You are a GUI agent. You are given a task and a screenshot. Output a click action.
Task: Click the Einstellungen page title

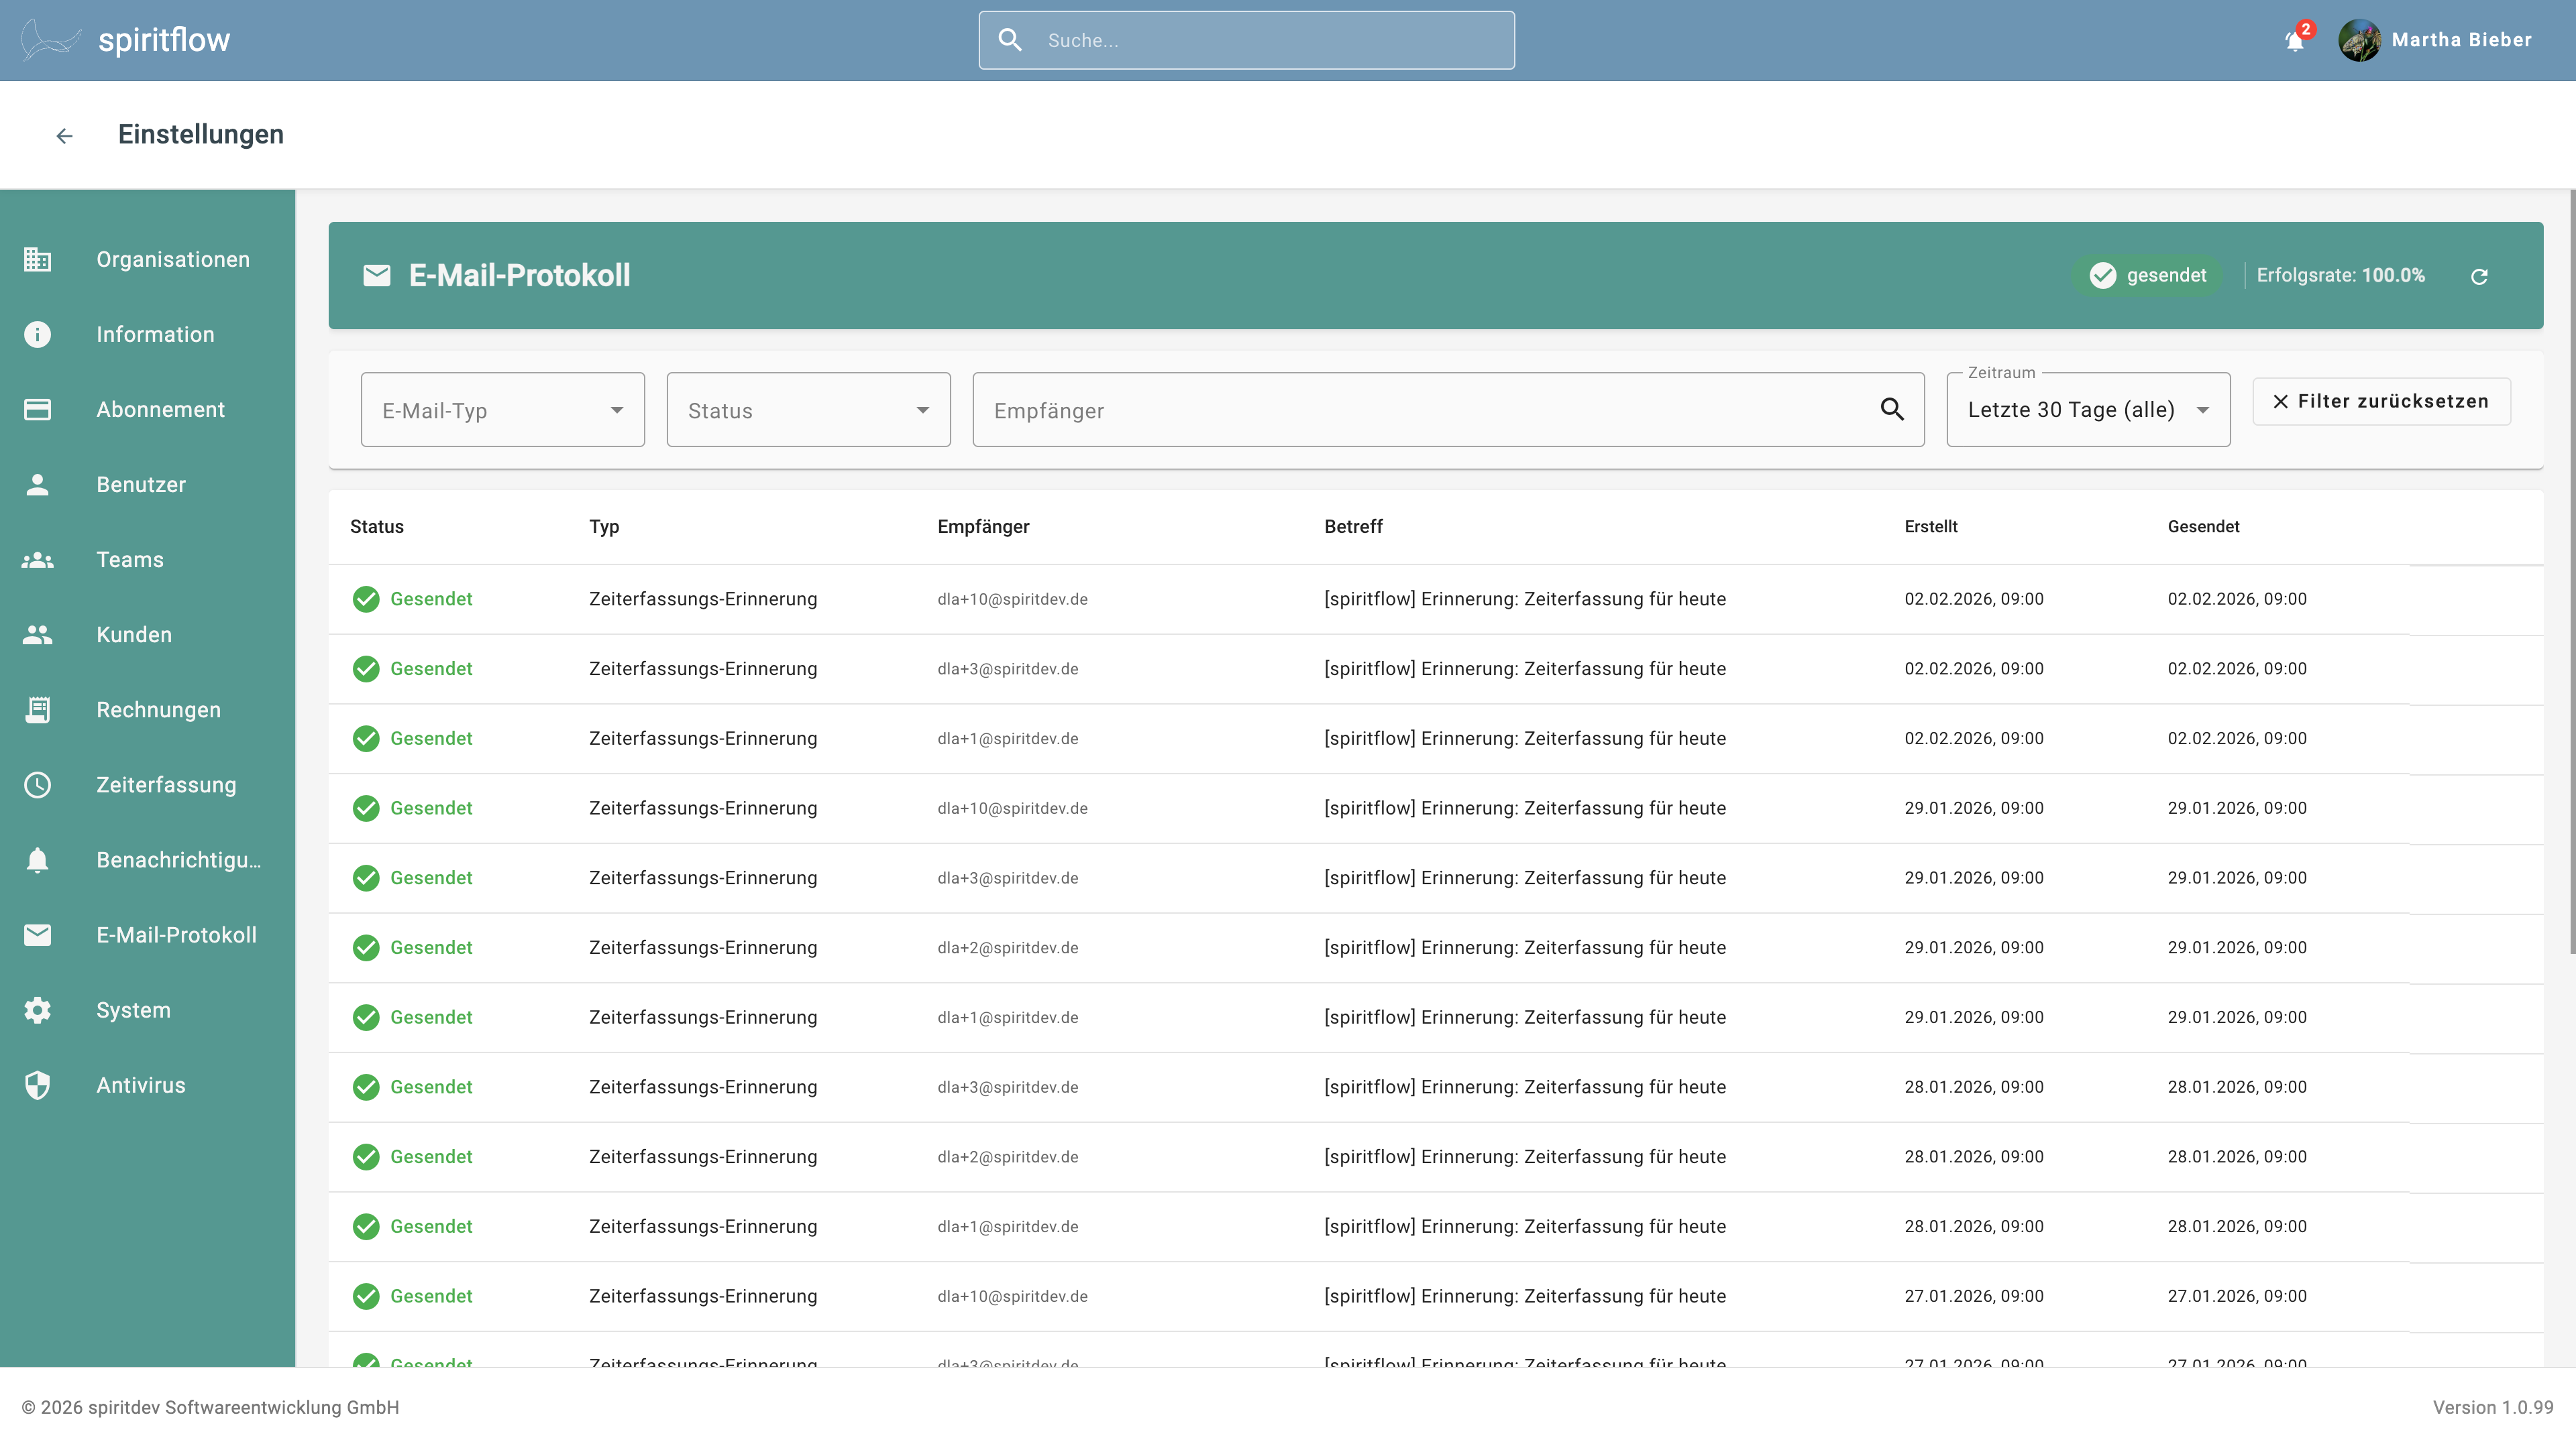pos(201,134)
